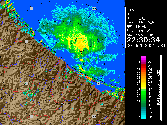
Task: Click the cyan 3–5 dBZ legend color band
Action: [x=144, y=117]
